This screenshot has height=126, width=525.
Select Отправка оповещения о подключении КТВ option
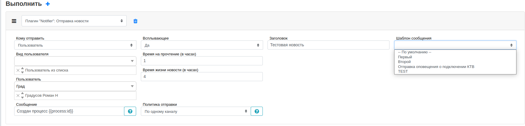click(455, 67)
